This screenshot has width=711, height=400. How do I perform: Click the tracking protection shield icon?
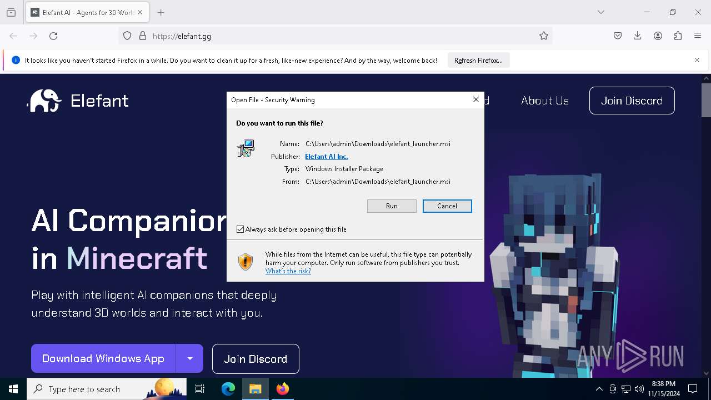(127, 36)
